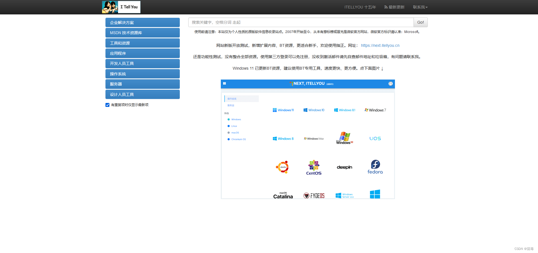Click the user account icon in NEXT banner
The width and height of the screenshot is (538, 253).
tap(390, 83)
